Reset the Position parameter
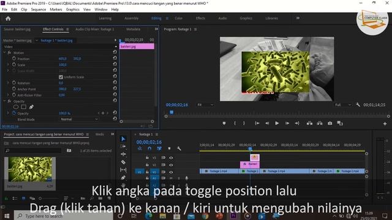Image resolution: width=392 pixels, height=220 pixels. pos(115,58)
